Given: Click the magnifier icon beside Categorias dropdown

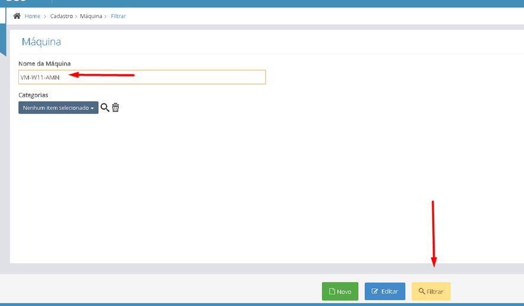Looking at the screenshot, I should coord(105,108).
